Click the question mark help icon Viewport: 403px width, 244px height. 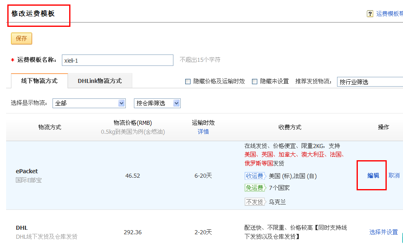coord(370,14)
